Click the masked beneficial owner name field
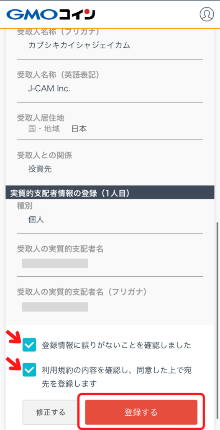The height and width of the screenshot is (430, 220). coord(55,263)
